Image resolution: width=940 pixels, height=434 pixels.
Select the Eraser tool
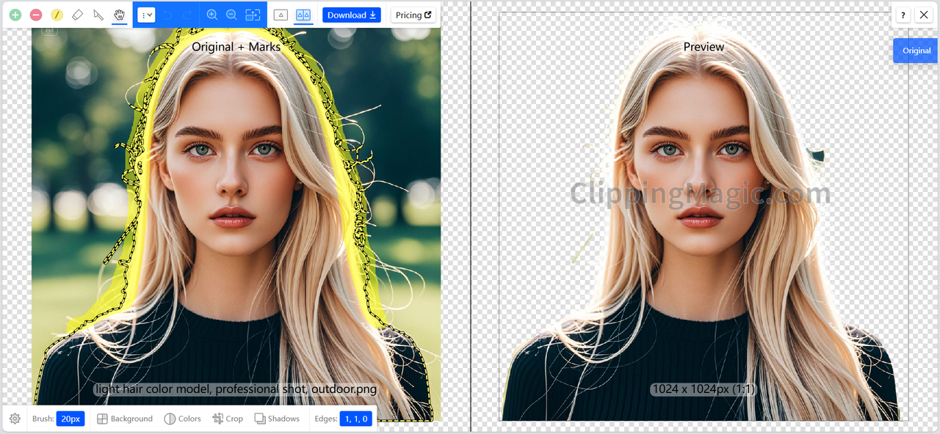(x=78, y=15)
